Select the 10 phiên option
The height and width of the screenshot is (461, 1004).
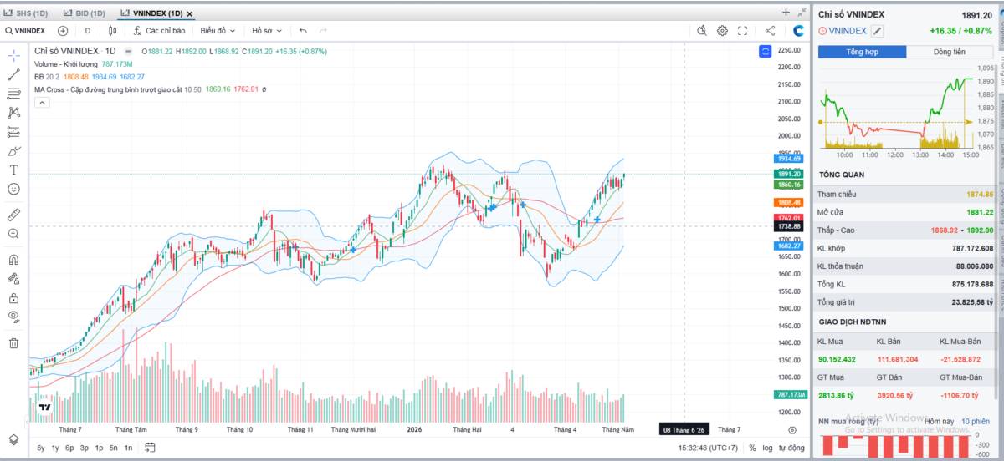pyautogui.click(x=975, y=421)
